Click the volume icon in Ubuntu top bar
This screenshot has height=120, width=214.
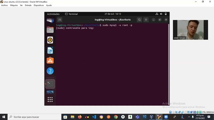click(x=161, y=14)
